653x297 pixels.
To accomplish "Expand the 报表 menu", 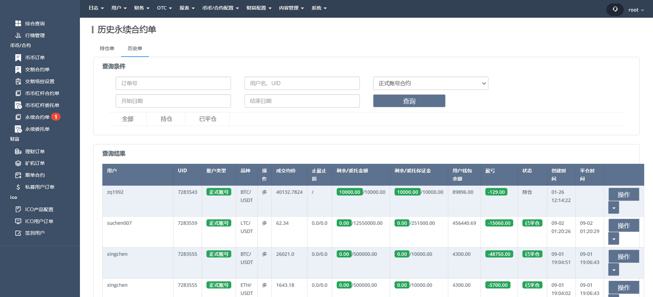I will (187, 8).
